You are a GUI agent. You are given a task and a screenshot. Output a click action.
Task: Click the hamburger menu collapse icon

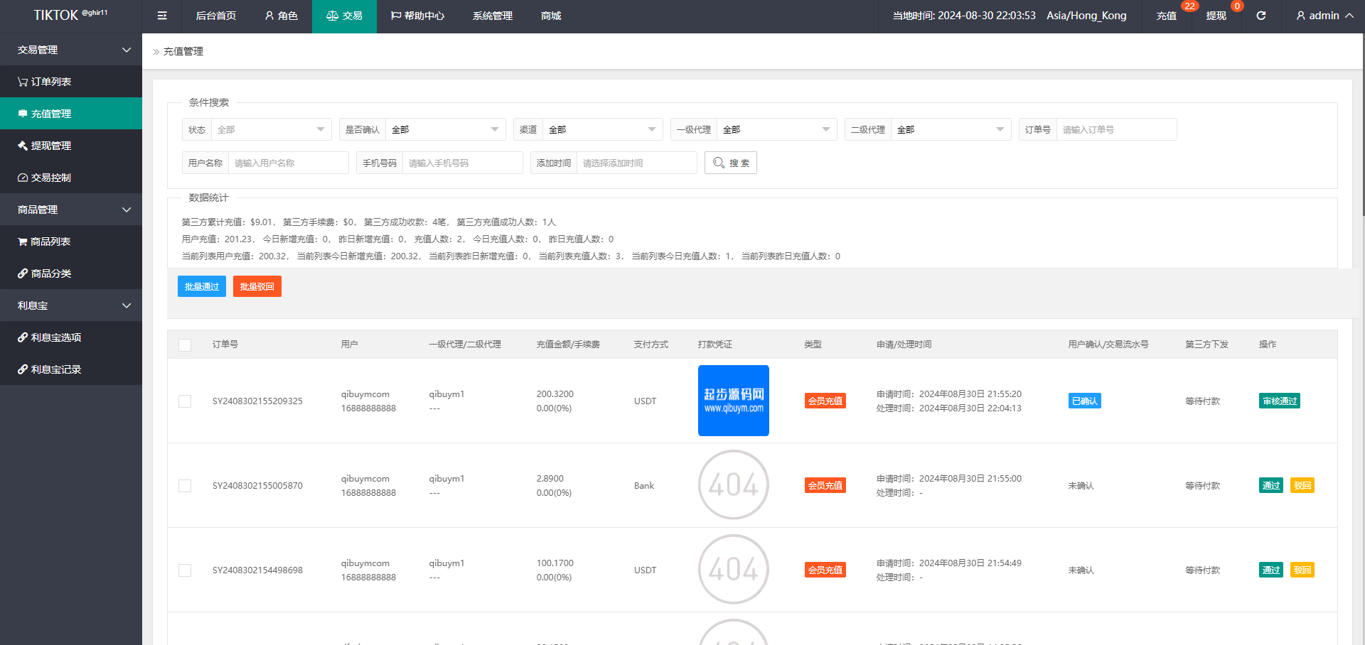(162, 16)
